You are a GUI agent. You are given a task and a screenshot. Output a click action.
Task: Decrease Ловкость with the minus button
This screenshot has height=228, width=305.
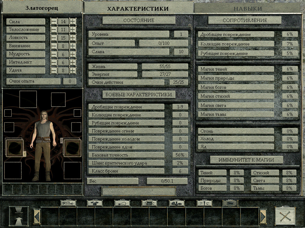54,38
